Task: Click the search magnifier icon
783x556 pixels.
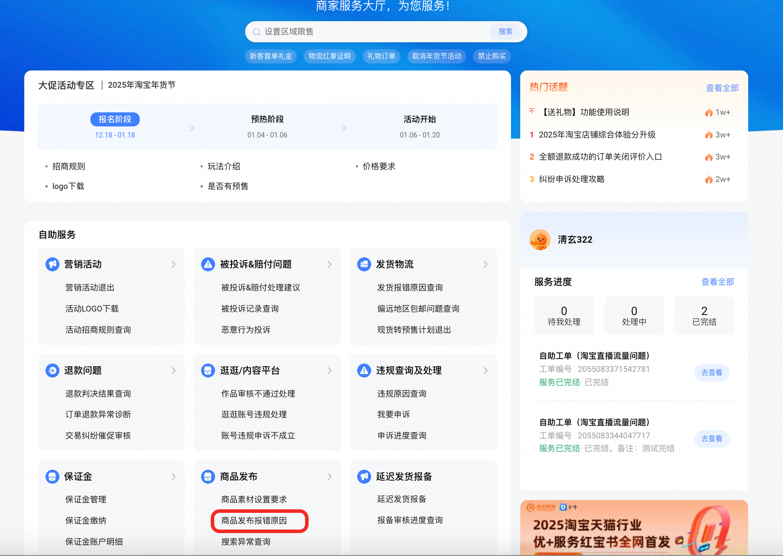Action: [257, 32]
